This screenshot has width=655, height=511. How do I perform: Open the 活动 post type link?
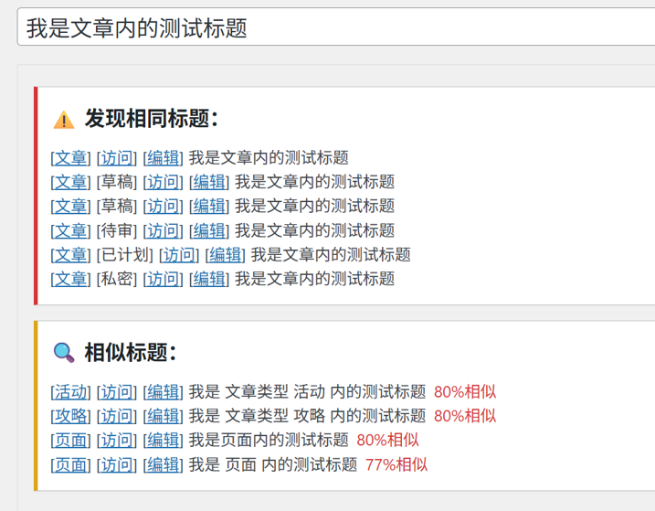click(70, 392)
